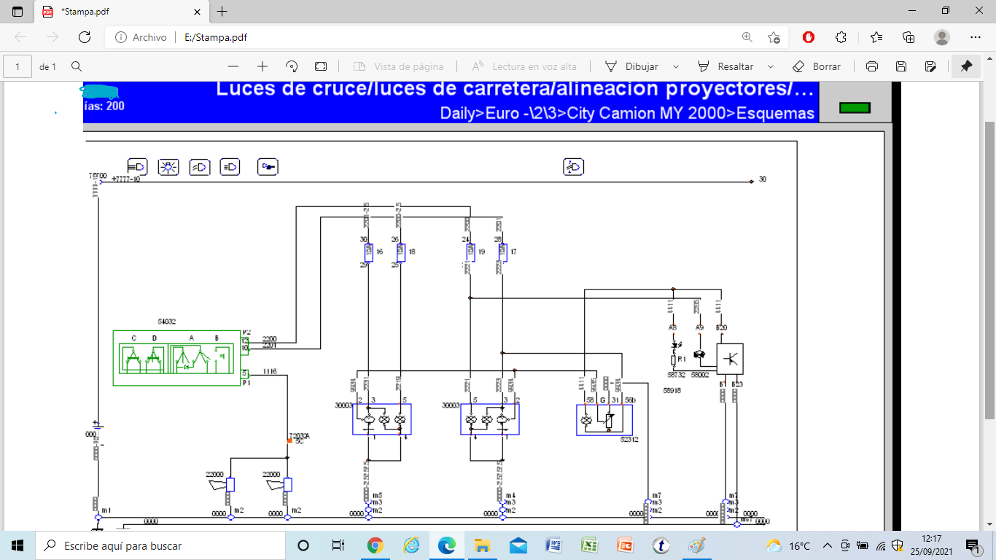The height and width of the screenshot is (560, 996).
Task: Save the PDF as a copy
Action: point(930,66)
